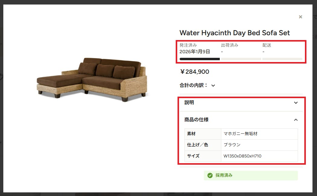Click the 仕上げ／色 specification row
This screenshot has height=196, width=317.
pos(241,145)
